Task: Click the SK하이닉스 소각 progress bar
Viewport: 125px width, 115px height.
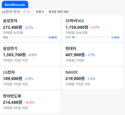Action: (x=91, y=37)
